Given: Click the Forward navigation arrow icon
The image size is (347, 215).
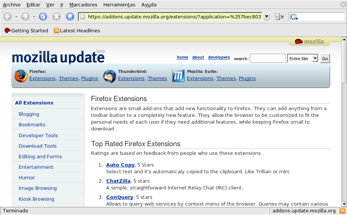Looking at the screenshot, I should (25, 17).
